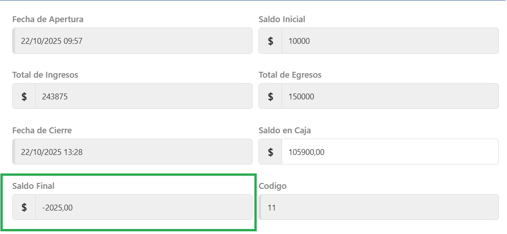Viewport: 507px width, 234px height.
Task: Select the Codigo field showing 11
Action: 378,207
